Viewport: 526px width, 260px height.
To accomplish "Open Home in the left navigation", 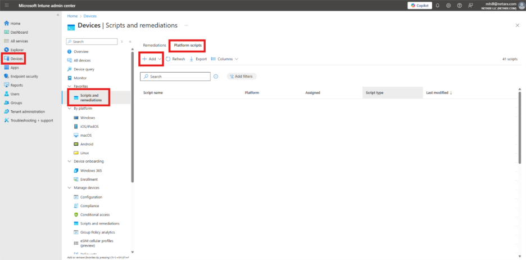I will pos(15,23).
